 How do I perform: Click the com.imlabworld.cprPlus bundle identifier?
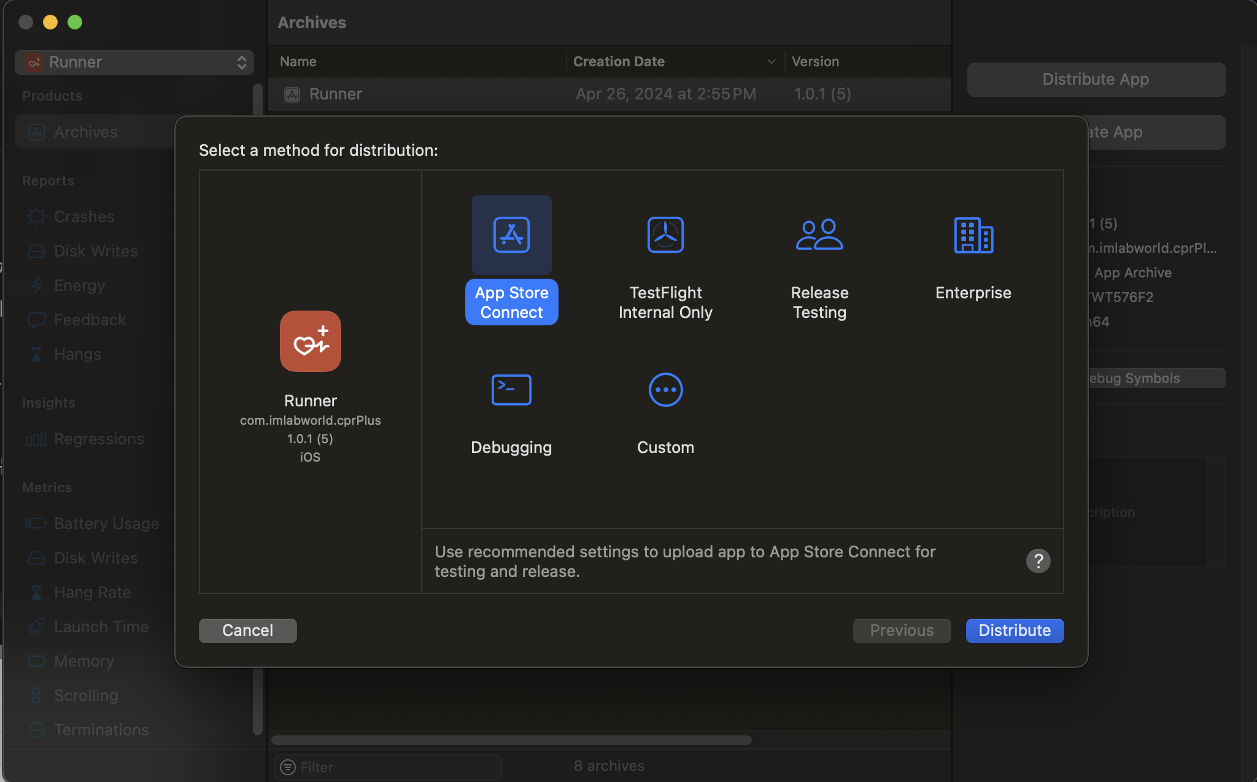pos(311,420)
